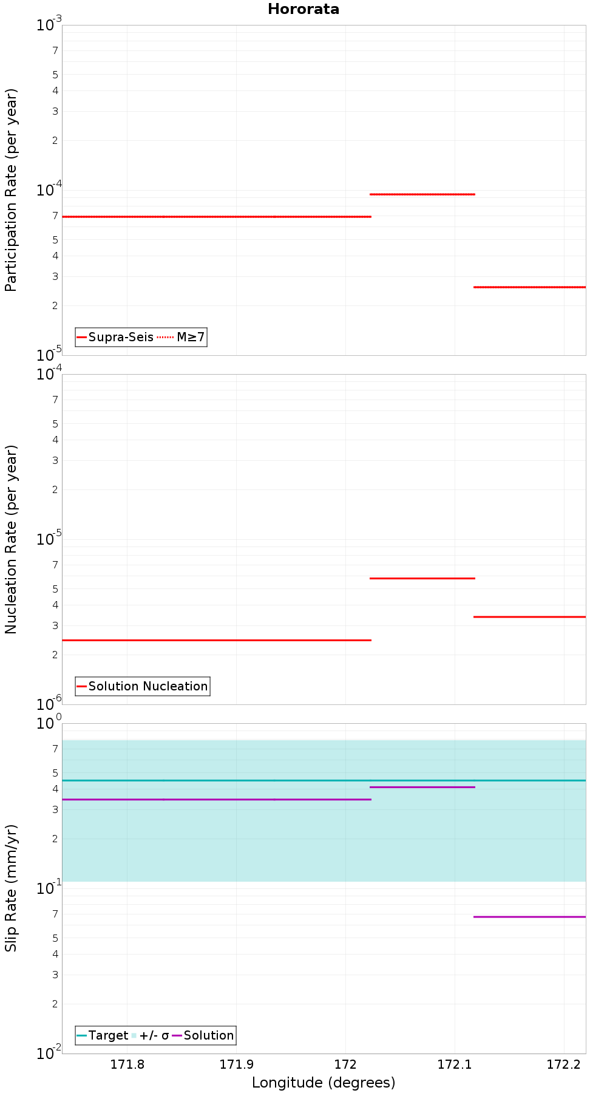Click the 171.8 longitude tick label
Viewport: 607px width, 1093px height.
point(127,1064)
